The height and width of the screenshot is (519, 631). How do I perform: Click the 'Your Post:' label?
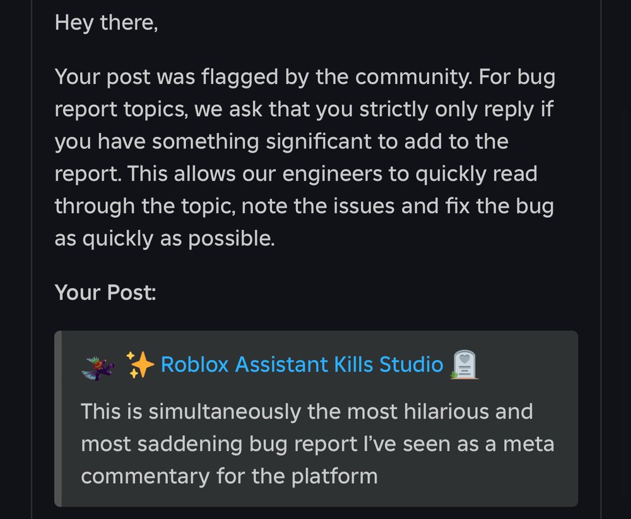[105, 292]
